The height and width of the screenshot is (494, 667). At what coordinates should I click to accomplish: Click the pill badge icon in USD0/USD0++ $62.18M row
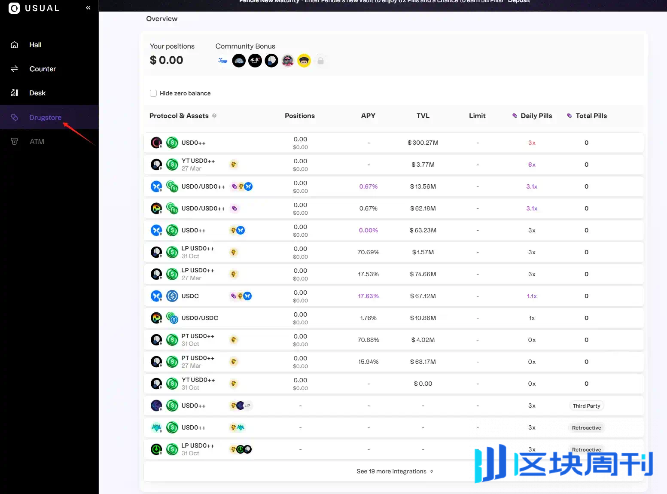(x=235, y=208)
